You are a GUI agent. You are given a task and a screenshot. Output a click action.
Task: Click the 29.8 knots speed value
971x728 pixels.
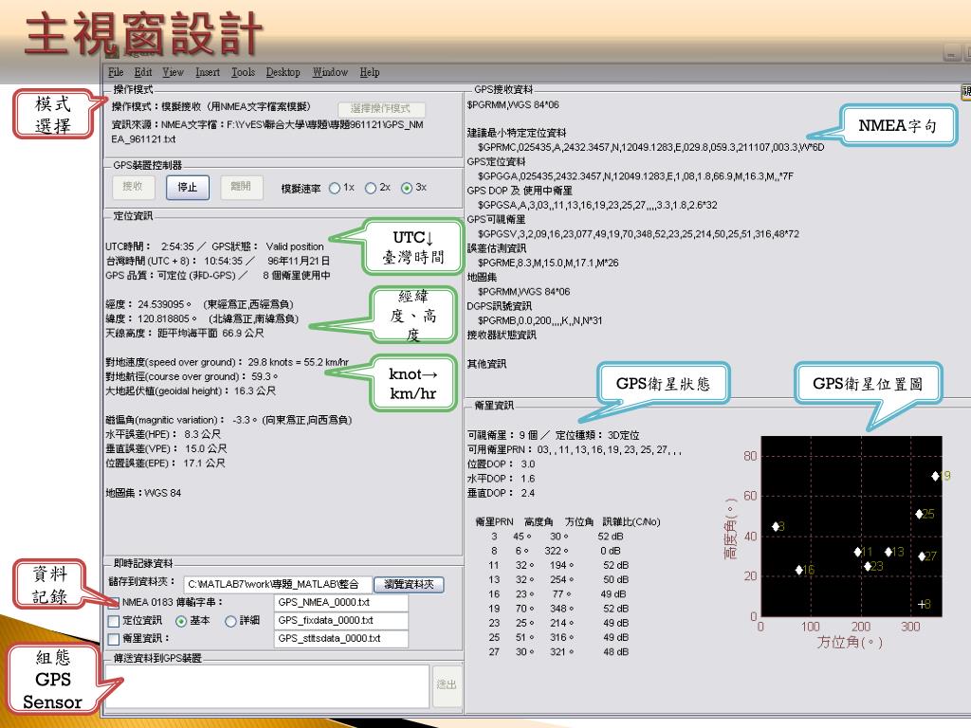(272, 362)
